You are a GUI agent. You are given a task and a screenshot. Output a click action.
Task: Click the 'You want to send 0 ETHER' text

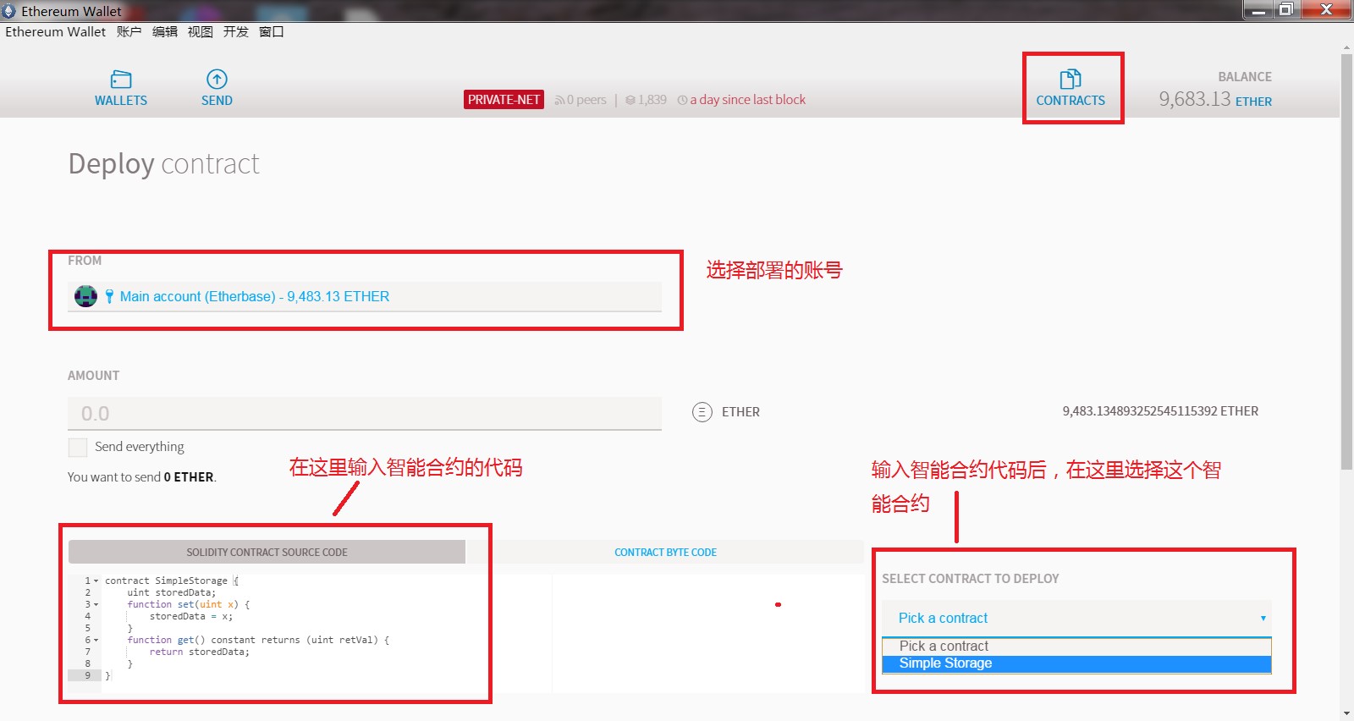coord(142,477)
